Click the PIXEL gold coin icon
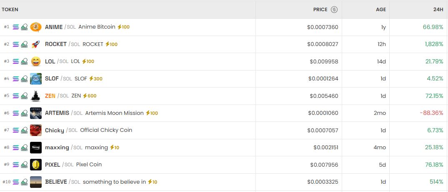 36,165
